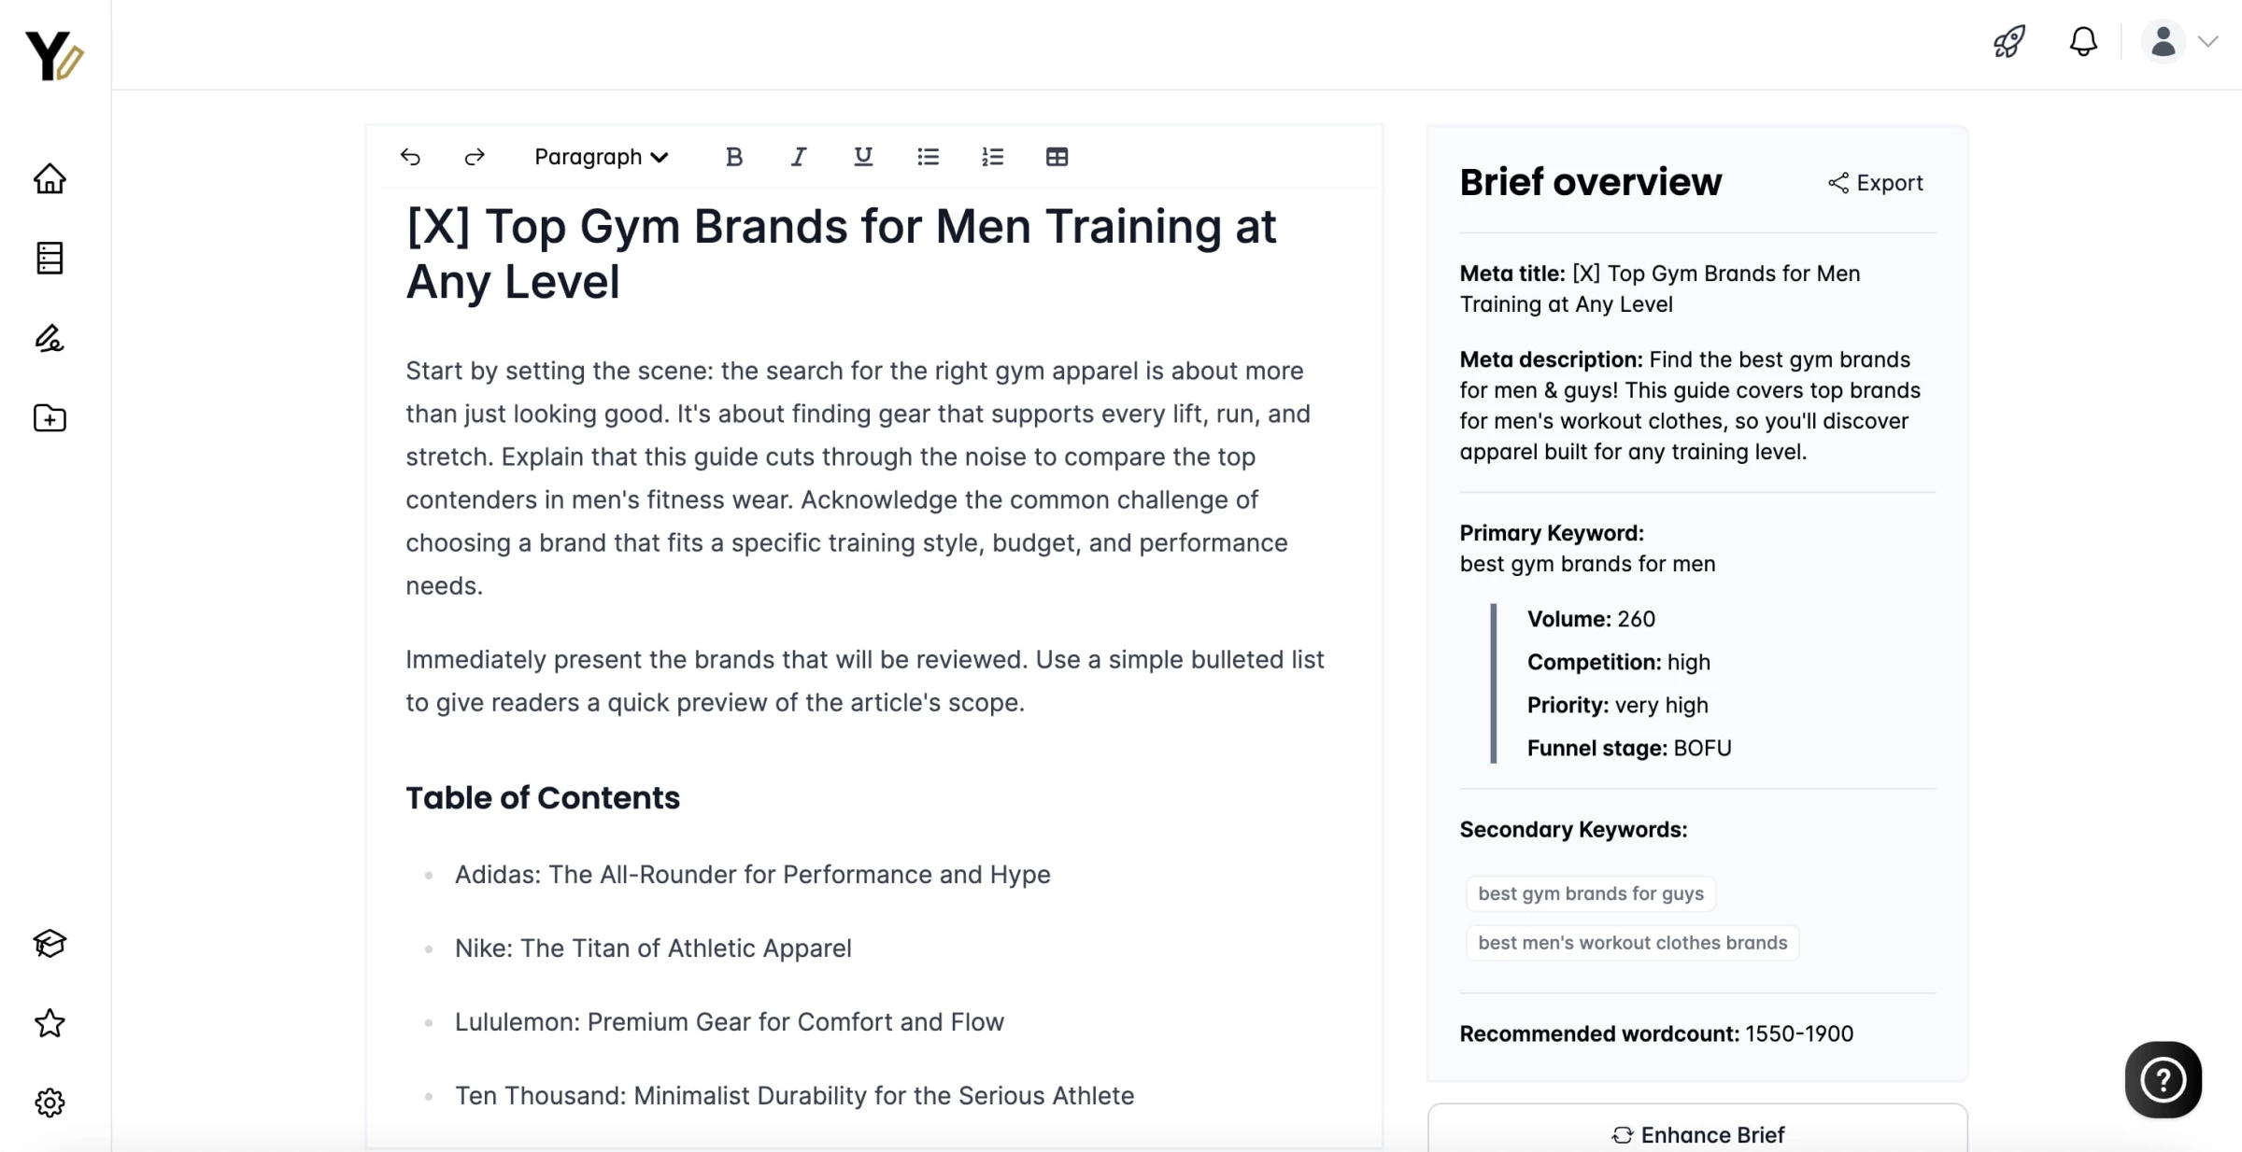Open notifications bell

pos(2083,42)
